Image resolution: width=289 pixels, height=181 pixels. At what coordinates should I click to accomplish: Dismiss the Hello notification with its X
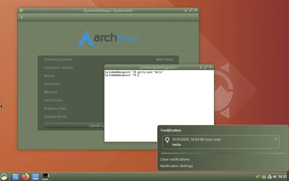(x=275, y=139)
